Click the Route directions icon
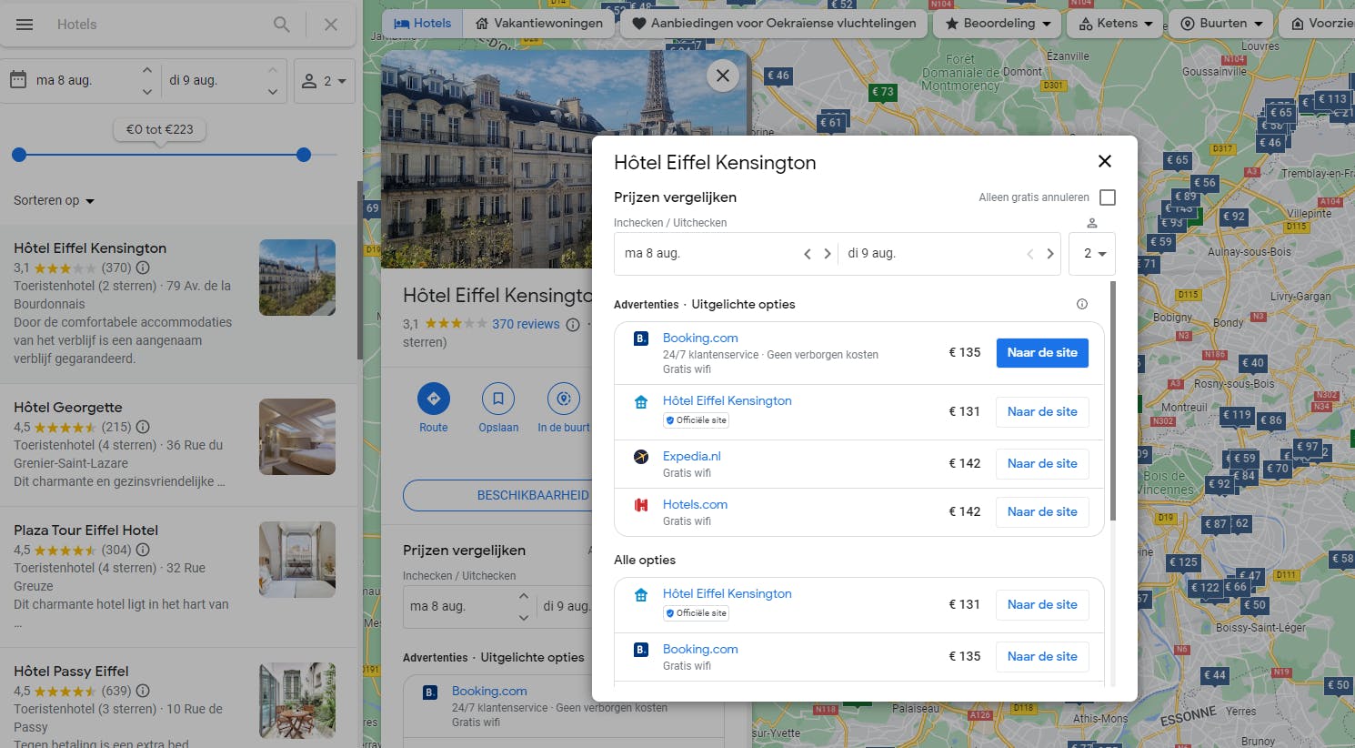 (434, 399)
